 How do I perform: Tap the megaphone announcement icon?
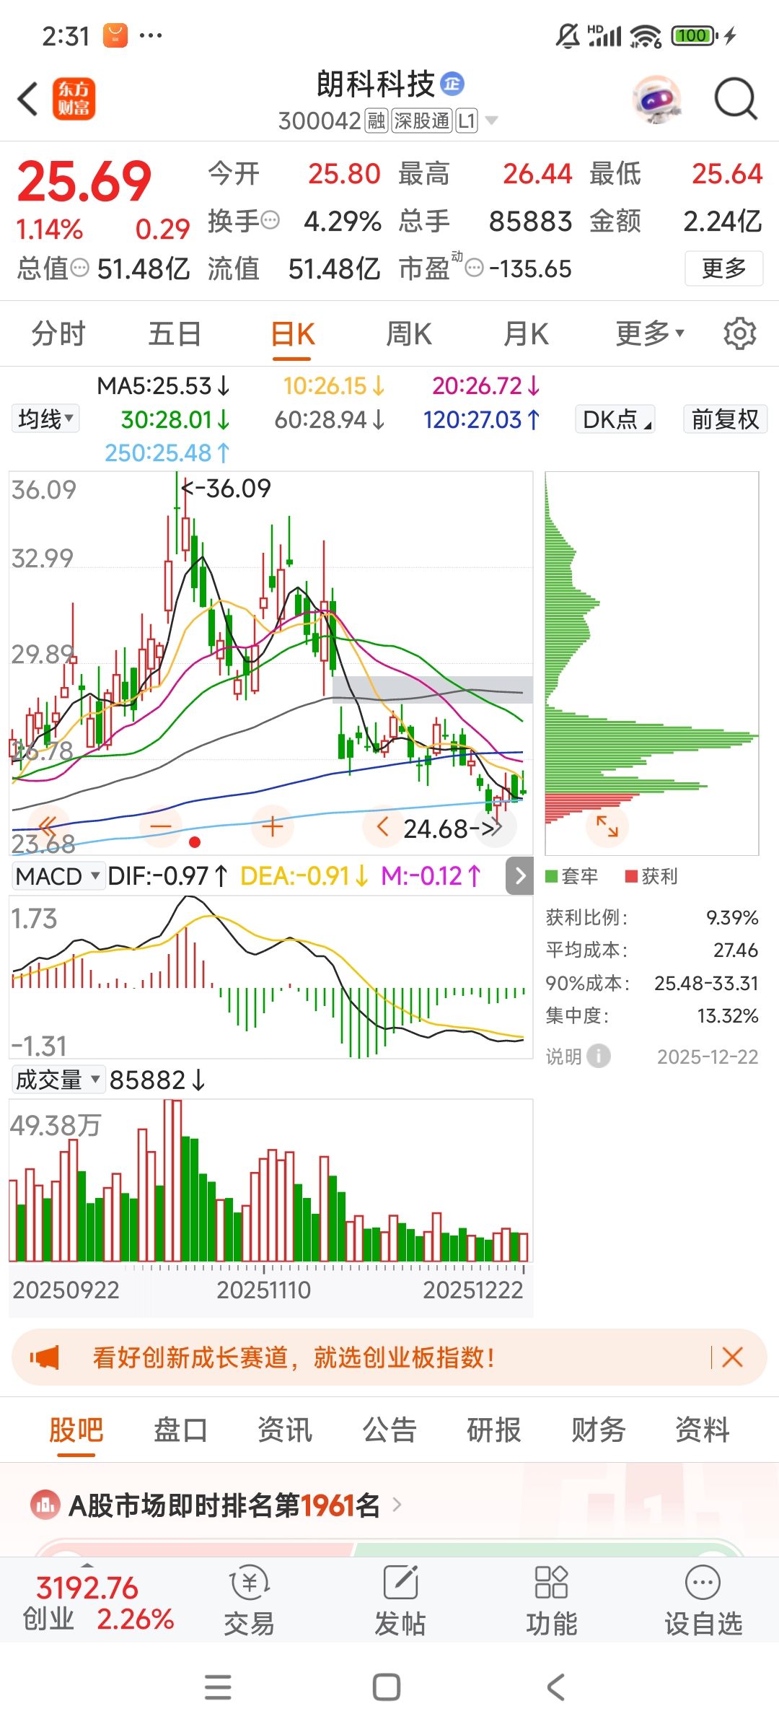coord(45,1357)
